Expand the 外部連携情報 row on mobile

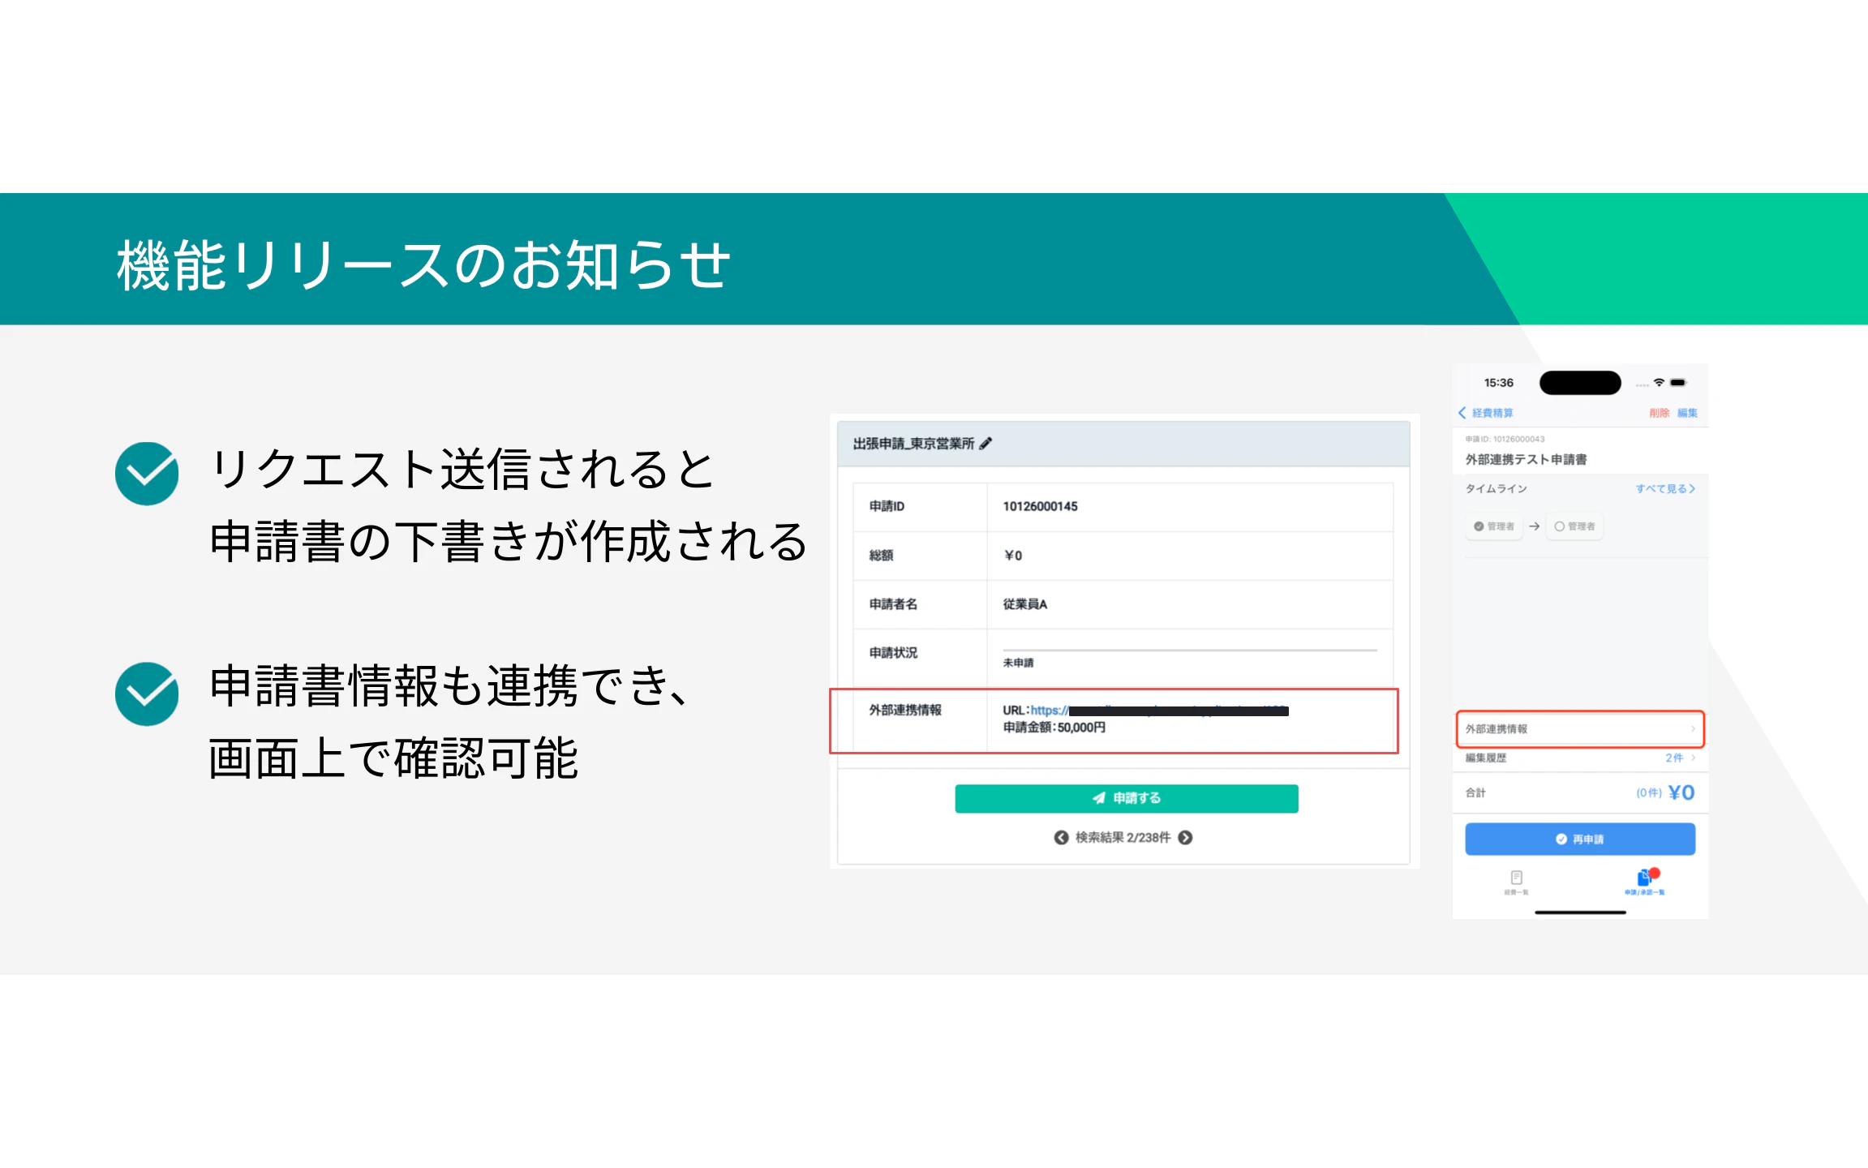1579,729
